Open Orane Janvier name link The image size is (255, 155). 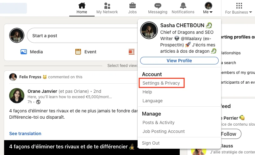pos(42,91)
